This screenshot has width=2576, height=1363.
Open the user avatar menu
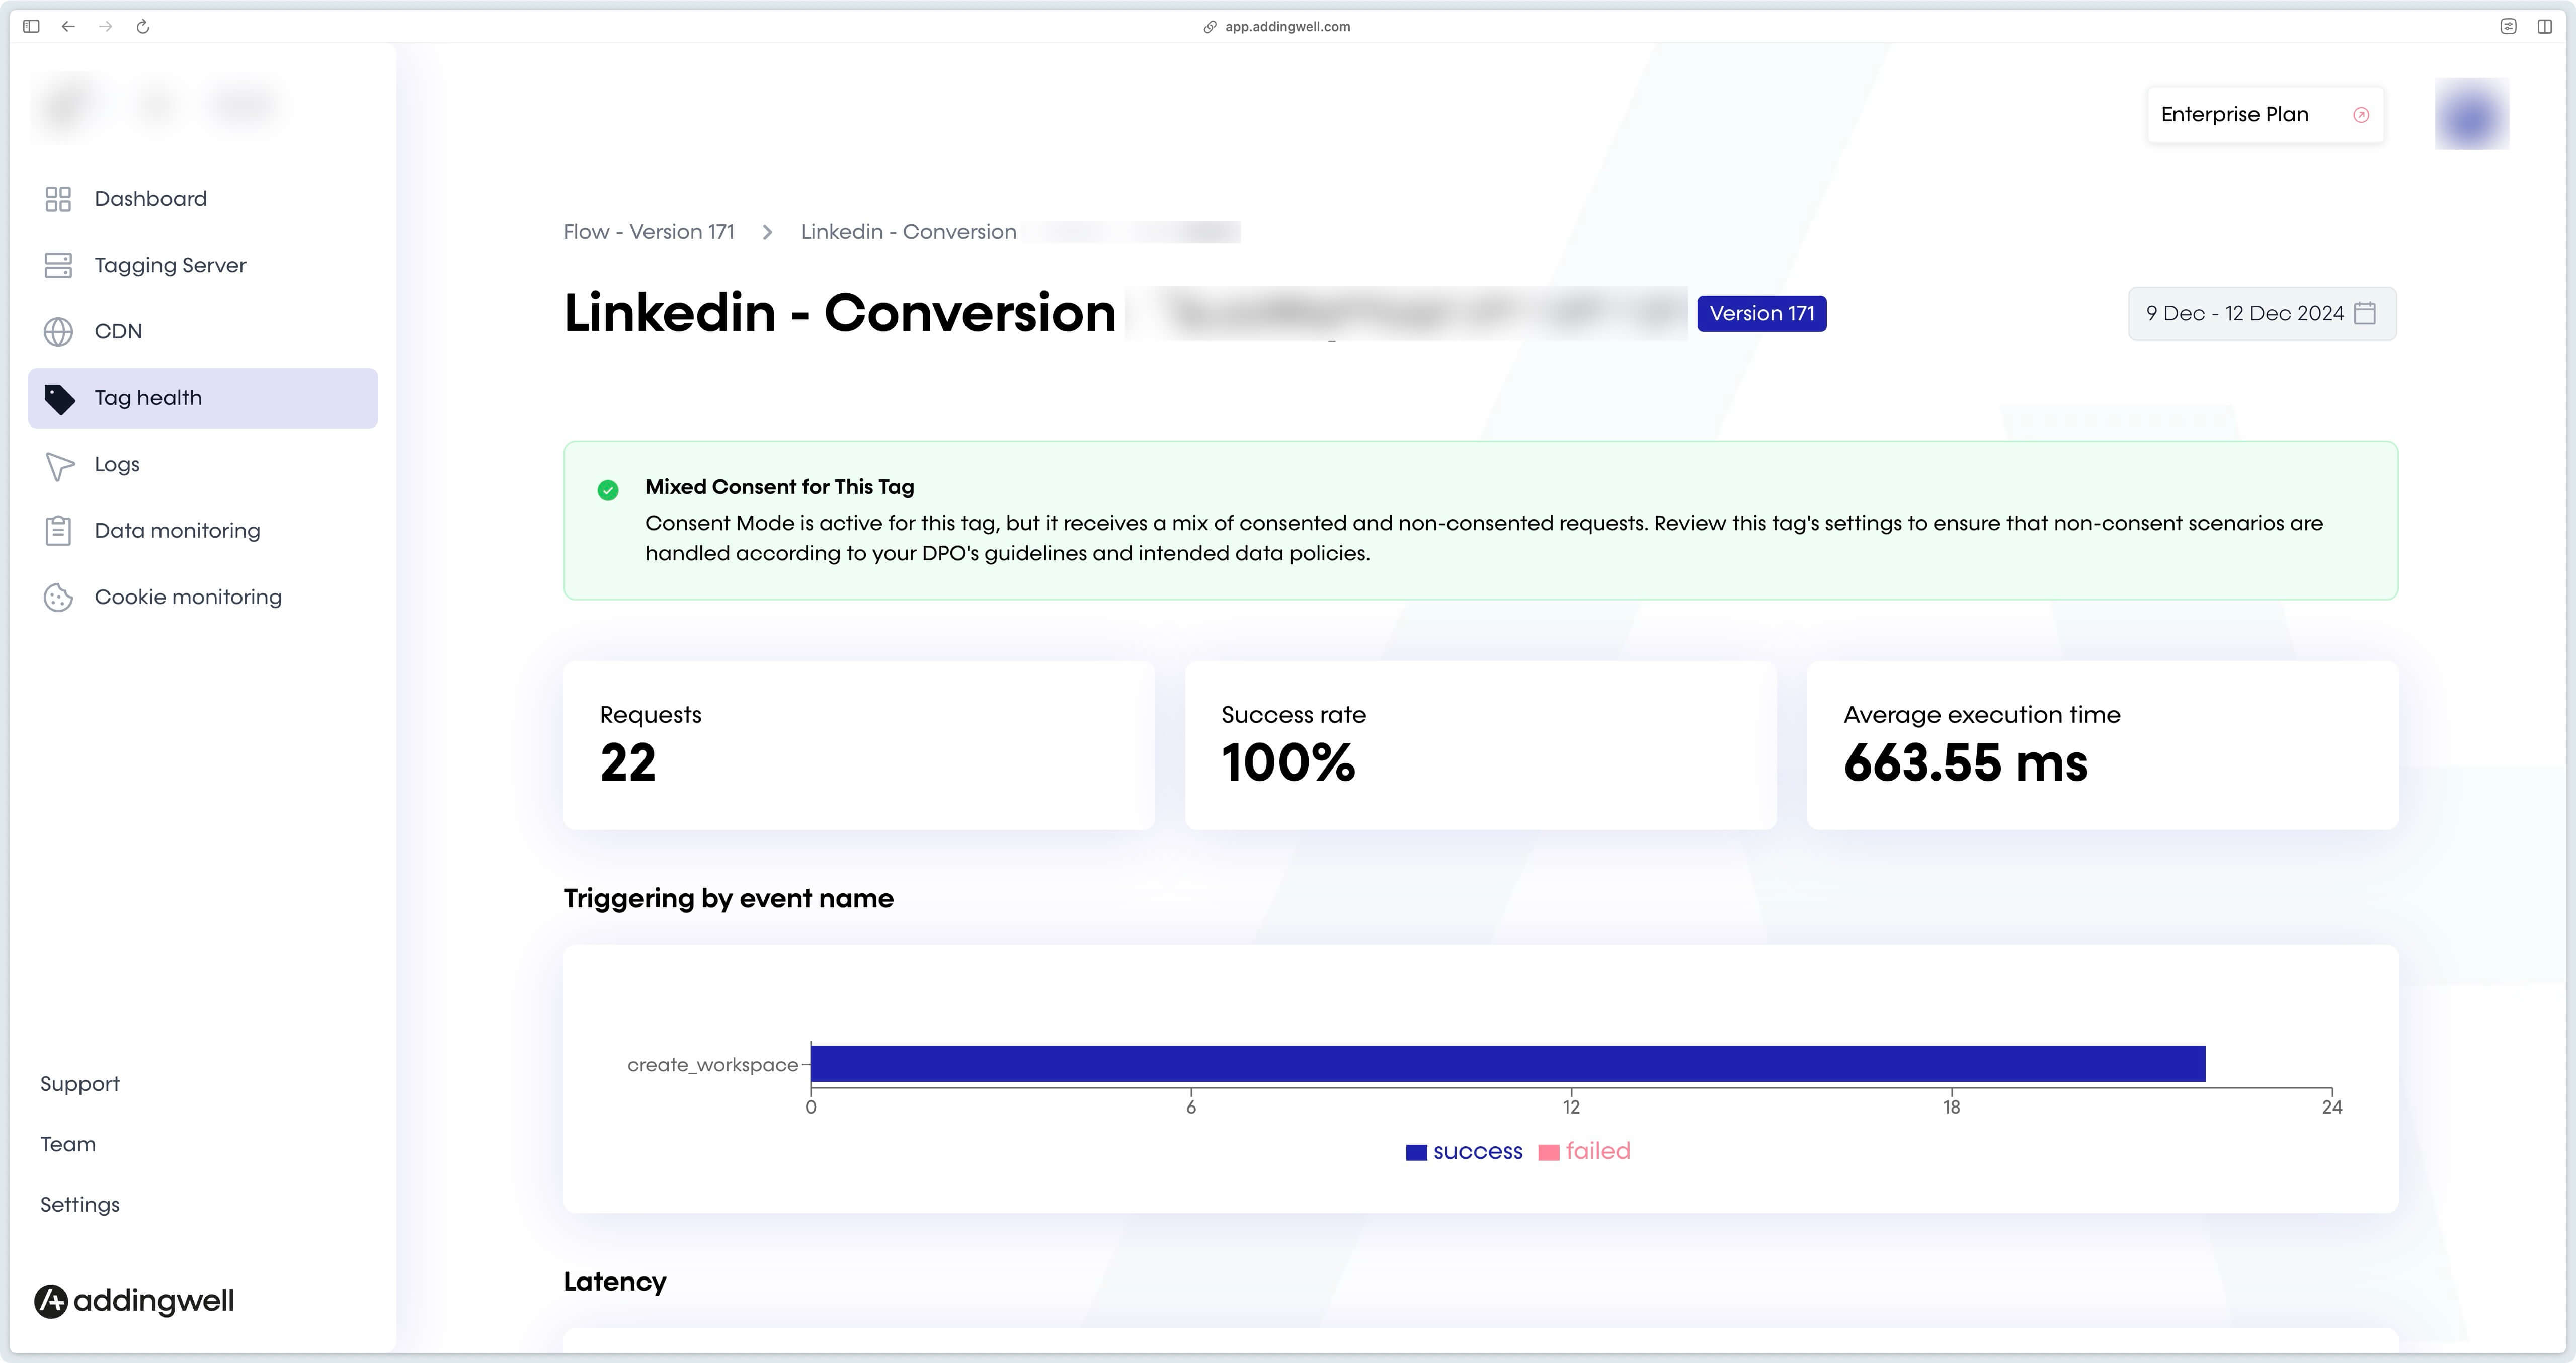(x=2472, y=114)
